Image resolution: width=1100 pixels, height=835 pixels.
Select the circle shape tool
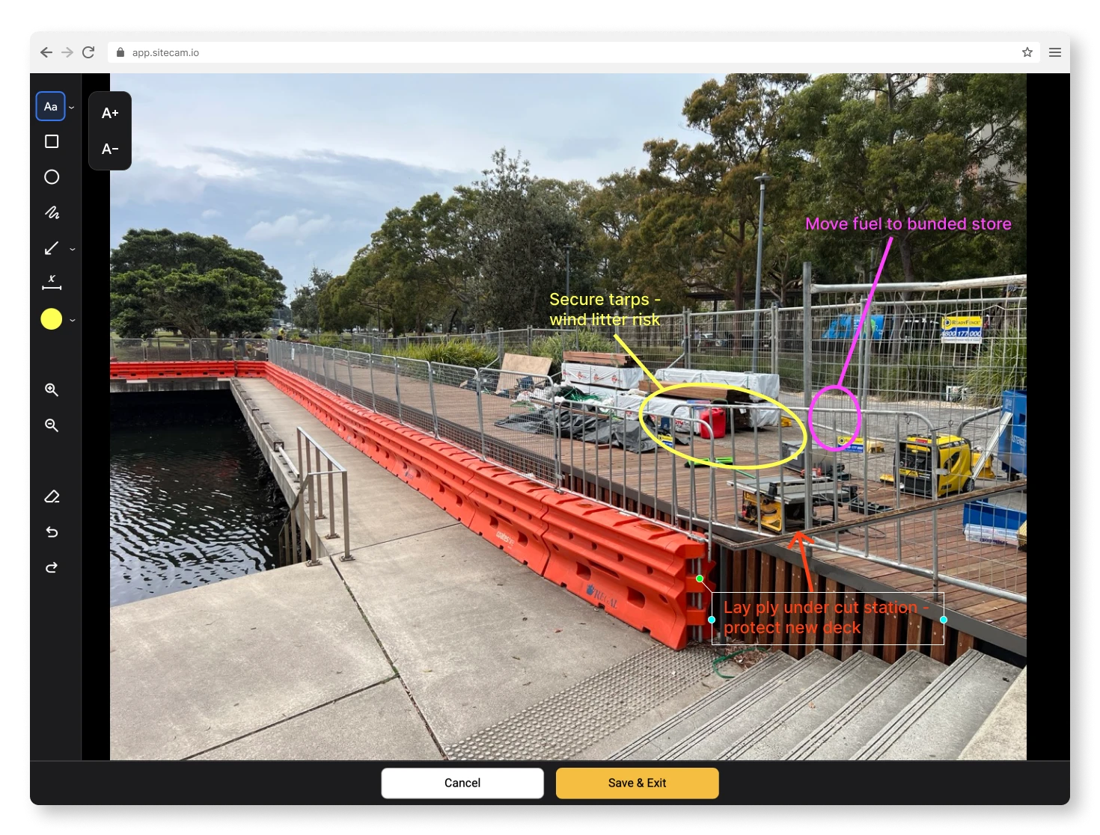pos(52,177)
